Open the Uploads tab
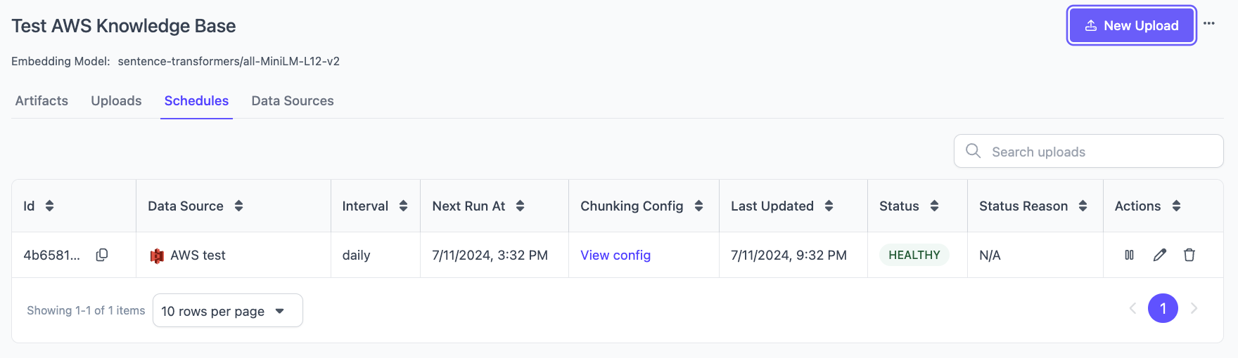Screen dimensions: 1238x358 point(116,100)
